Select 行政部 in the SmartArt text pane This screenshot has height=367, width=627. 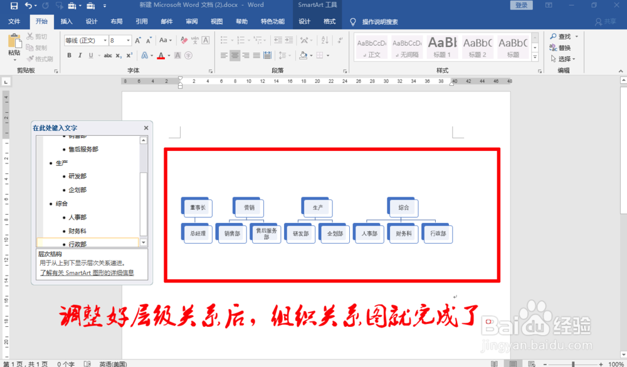(77, 244)
